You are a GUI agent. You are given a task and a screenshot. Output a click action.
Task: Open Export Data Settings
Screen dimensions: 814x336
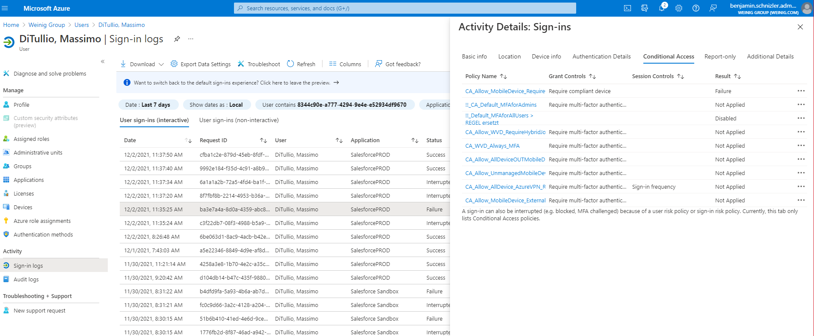[201, 64]
